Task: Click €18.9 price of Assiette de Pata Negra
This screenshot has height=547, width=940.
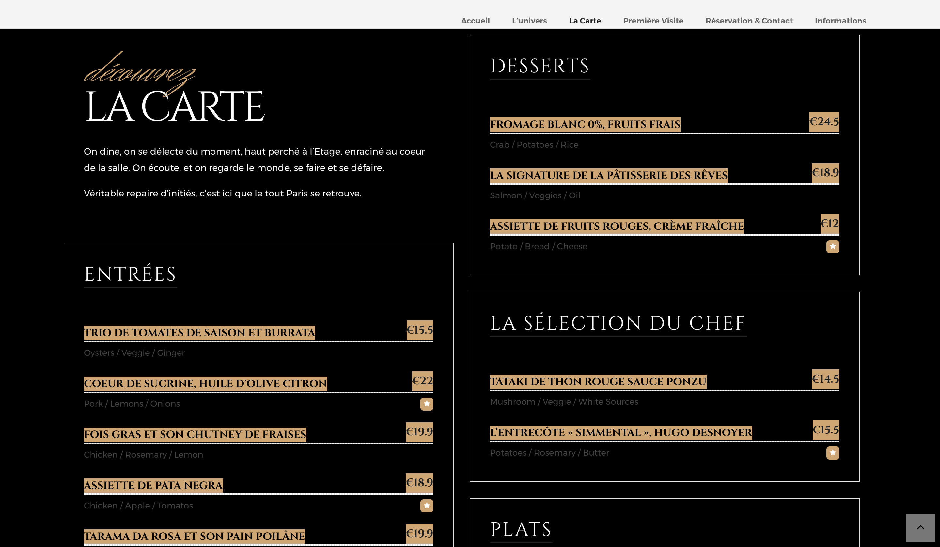Action: tap(420, 483)
